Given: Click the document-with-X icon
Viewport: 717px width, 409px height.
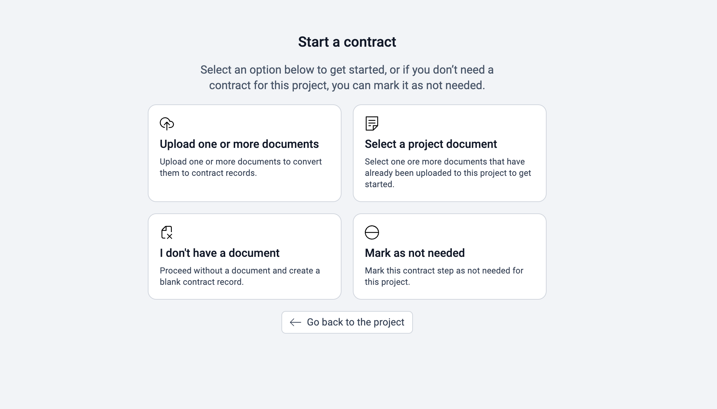Looking at the screenshot, I should 167,232.
